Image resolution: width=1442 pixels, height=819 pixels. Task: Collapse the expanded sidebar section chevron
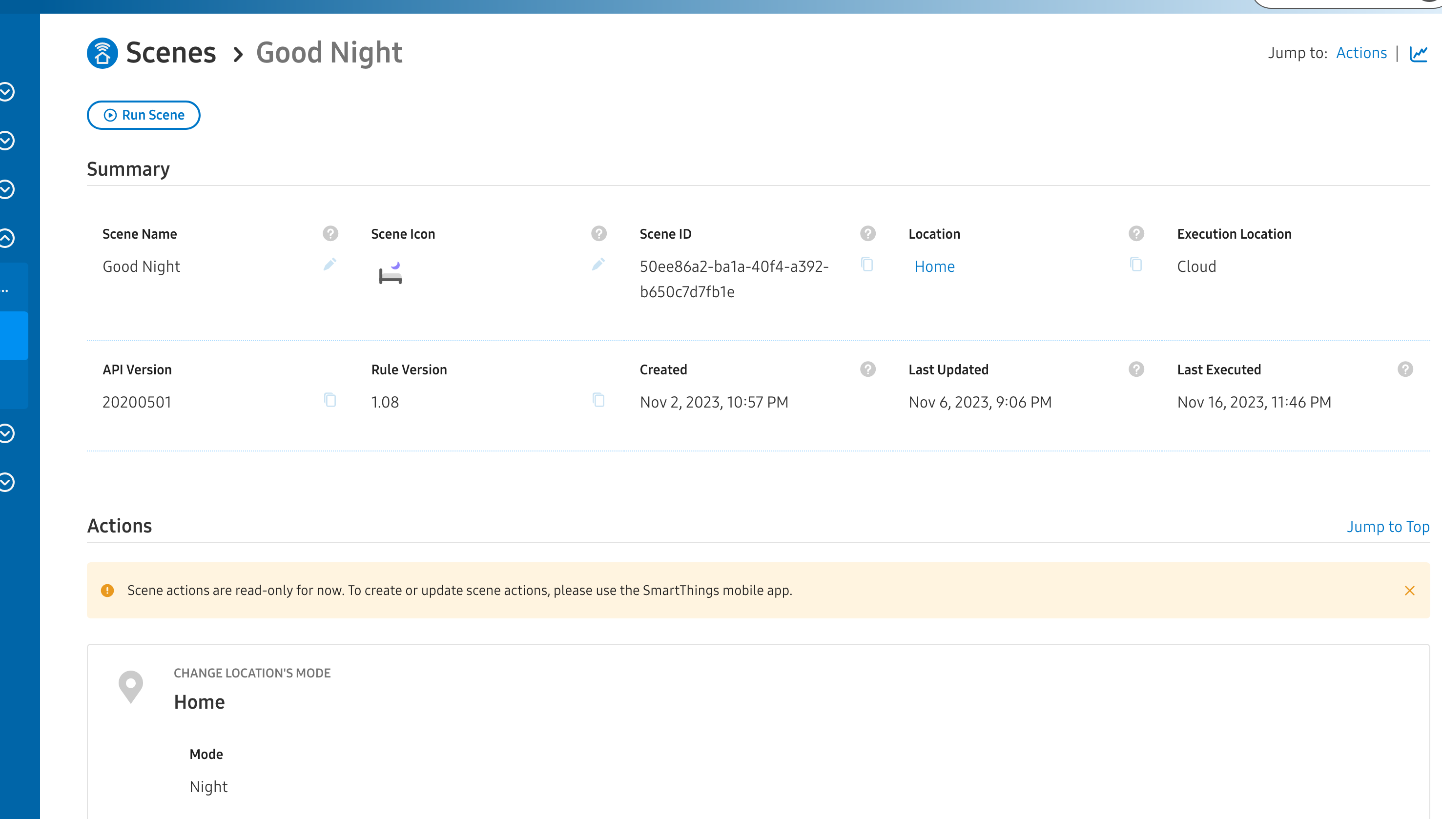[x=7, y=238]
